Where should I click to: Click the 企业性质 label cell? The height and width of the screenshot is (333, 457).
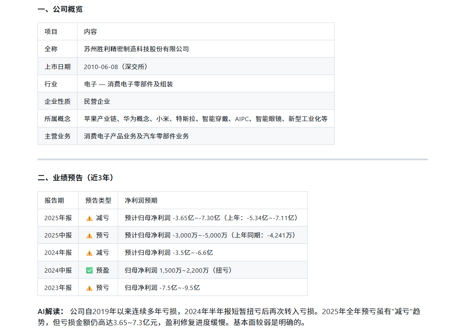[57, 101]
